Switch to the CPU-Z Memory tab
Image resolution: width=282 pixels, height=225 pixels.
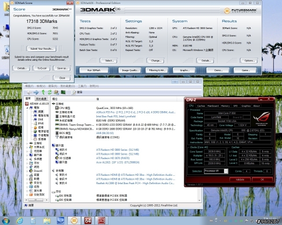225,106
